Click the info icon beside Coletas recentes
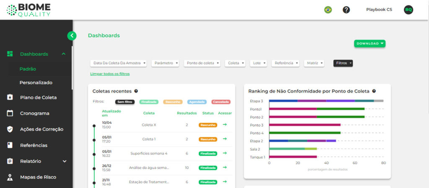Screen dimensions: 429x188 (x=136, y=91)
